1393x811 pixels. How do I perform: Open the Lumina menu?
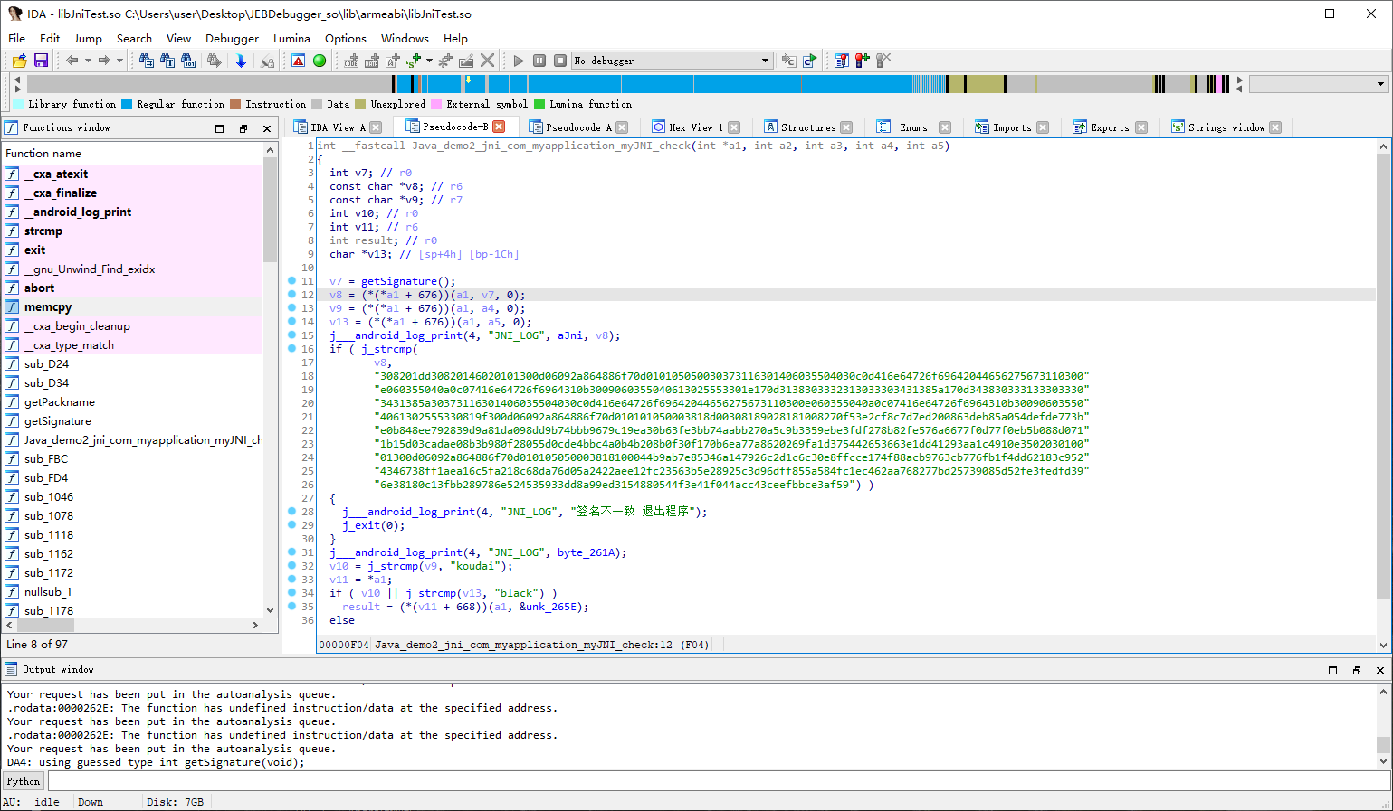coord(291,39)
